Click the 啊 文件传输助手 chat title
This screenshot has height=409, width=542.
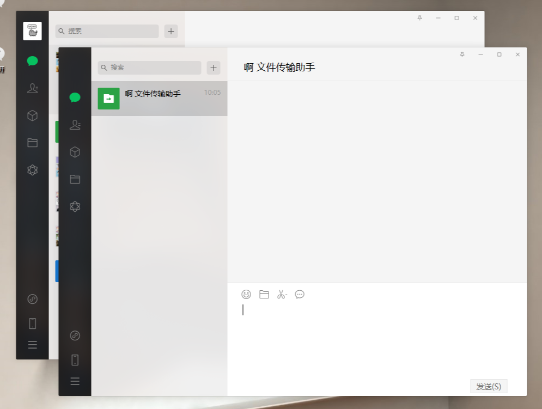coord(279,67)
